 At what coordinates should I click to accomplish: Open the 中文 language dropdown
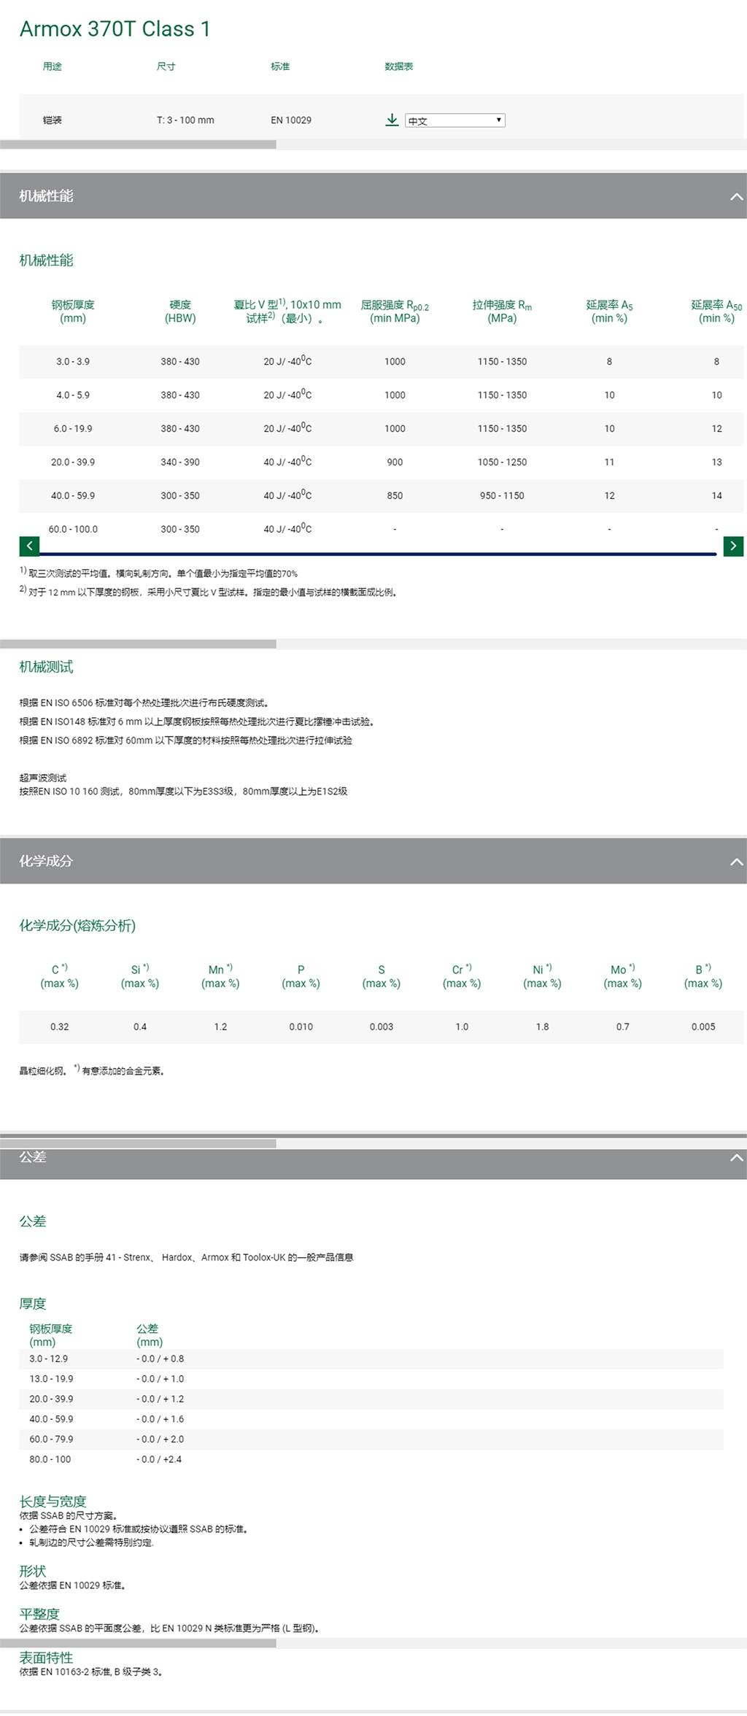(455, 120)
